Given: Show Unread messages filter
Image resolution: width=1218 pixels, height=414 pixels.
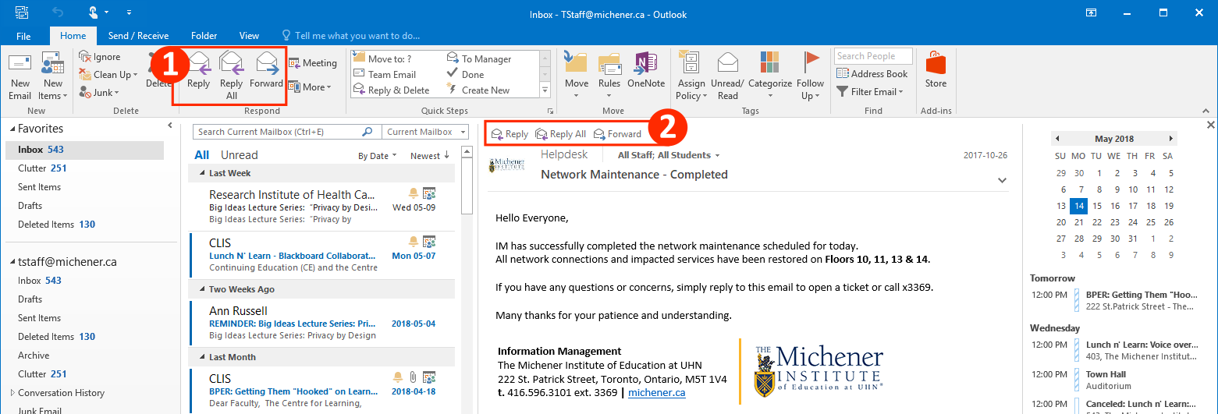Looking at the screenshot, I should (239, 155).
